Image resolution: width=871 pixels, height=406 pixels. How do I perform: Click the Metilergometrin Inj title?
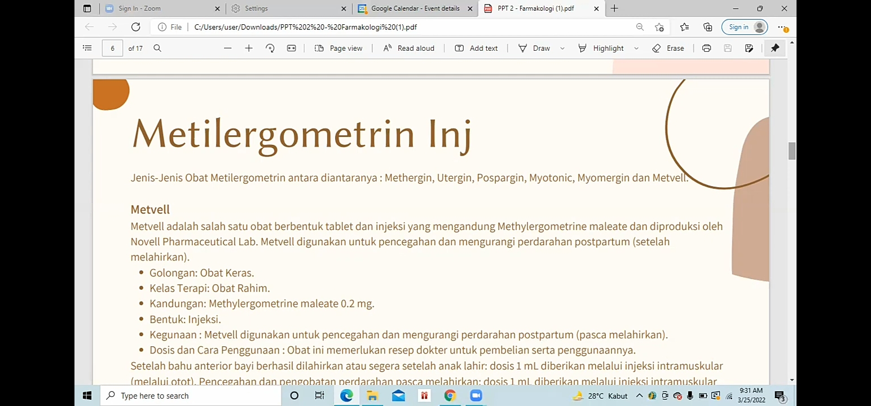(x=302, y=134)
